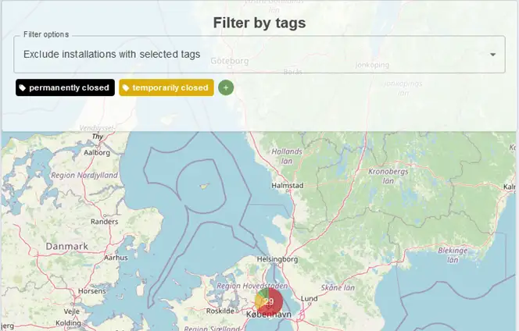
Task: Open the cluster marker showing 29
Action: 269,301
